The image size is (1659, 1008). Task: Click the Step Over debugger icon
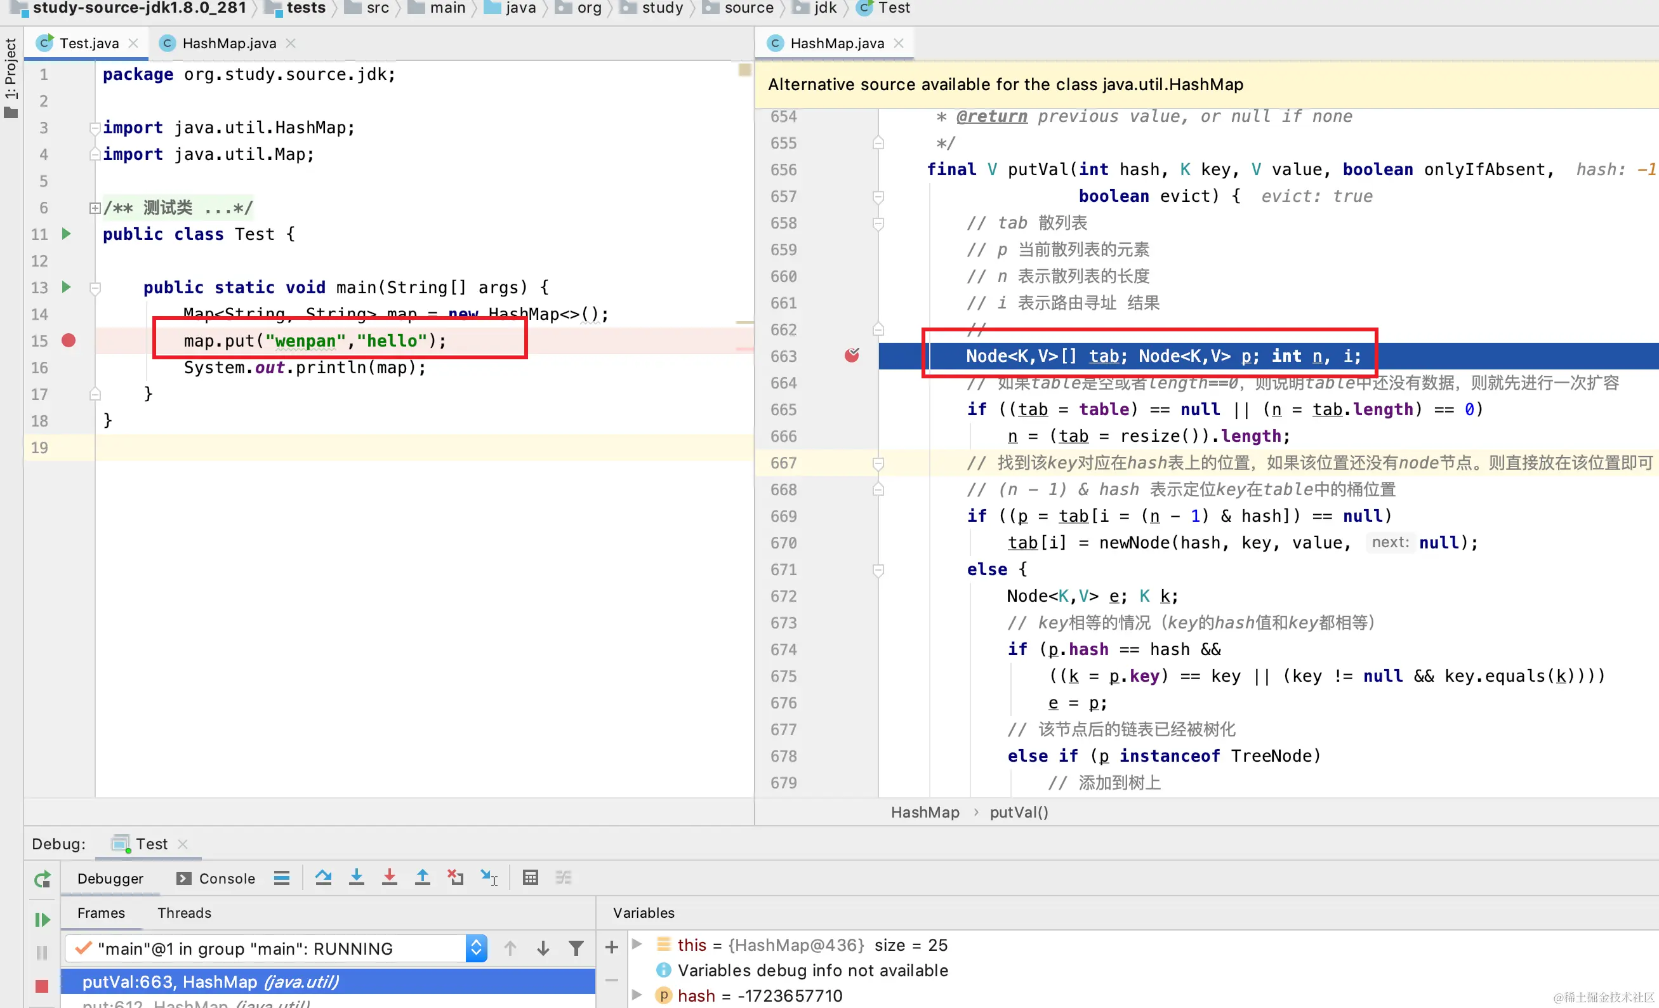[323, 877]
